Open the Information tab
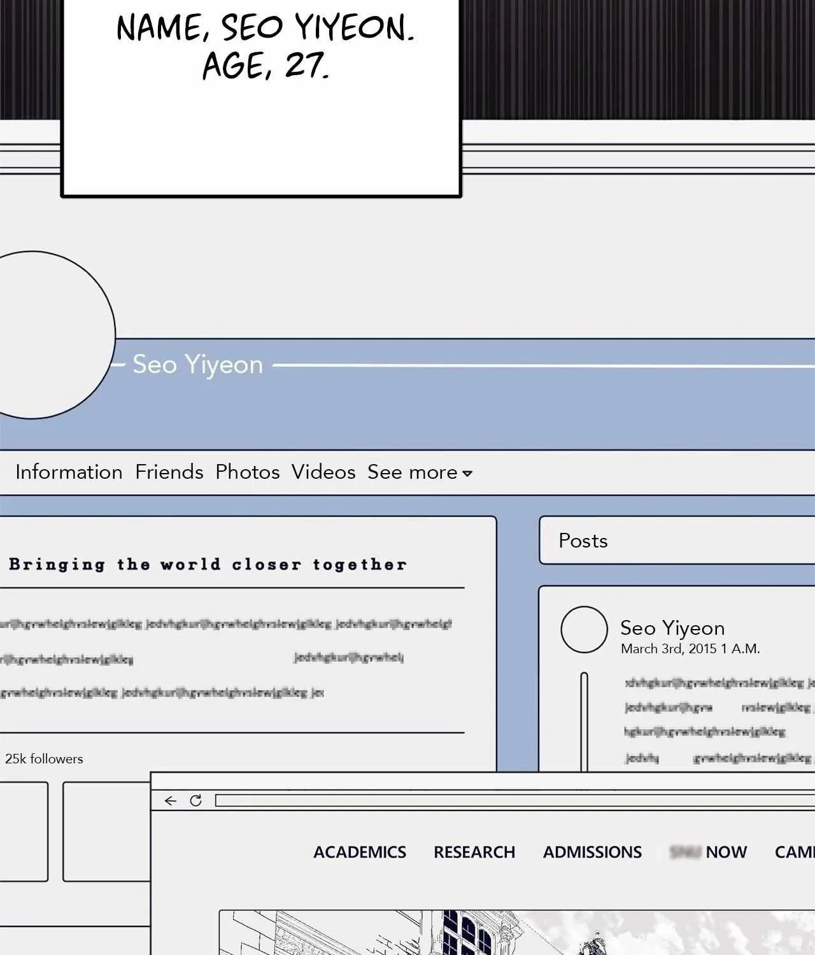The image size is (815, 955). pos(69,472)
